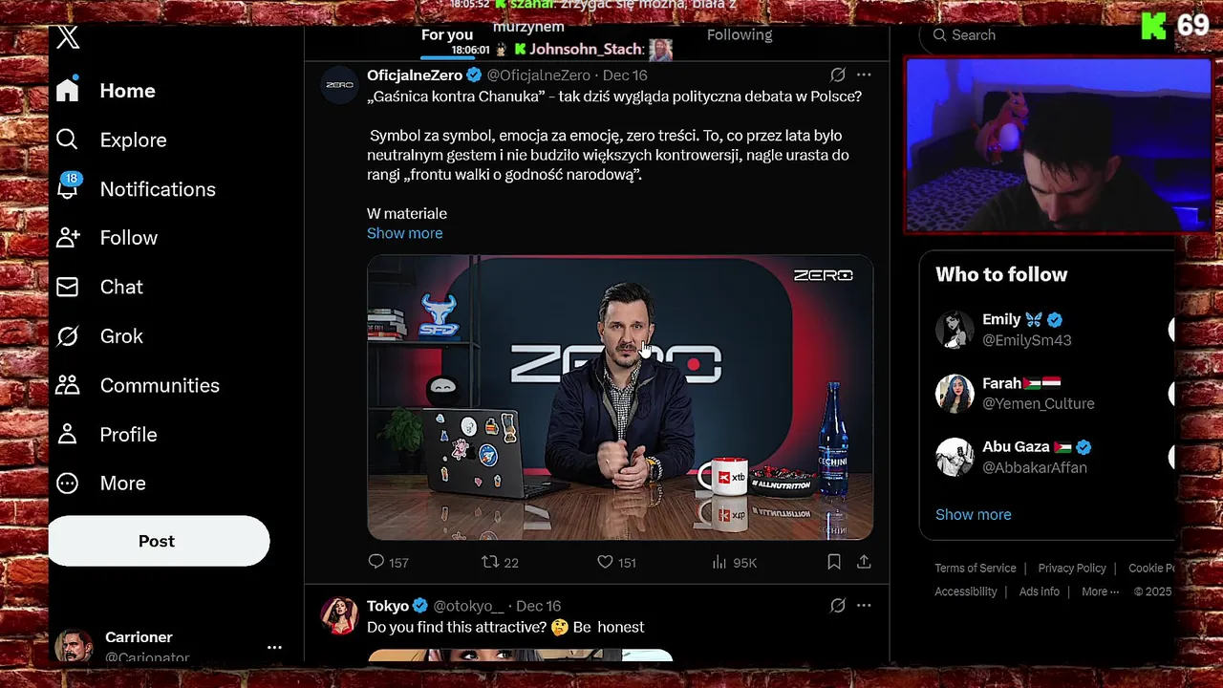Viewport: 1223px width, 688px height.
Task: Switch to the For you tab
Action: click(447, 35)
